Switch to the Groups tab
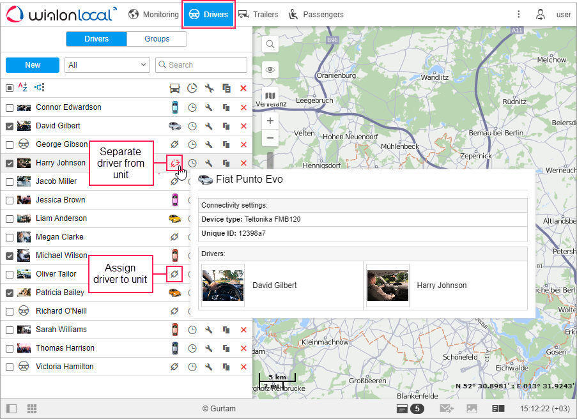This screenshot has width=577, height=419. (157, 39)
